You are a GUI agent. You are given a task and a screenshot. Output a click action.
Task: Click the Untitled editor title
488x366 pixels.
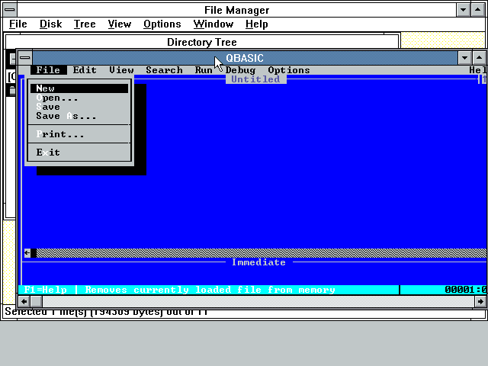tap(255, 79)
